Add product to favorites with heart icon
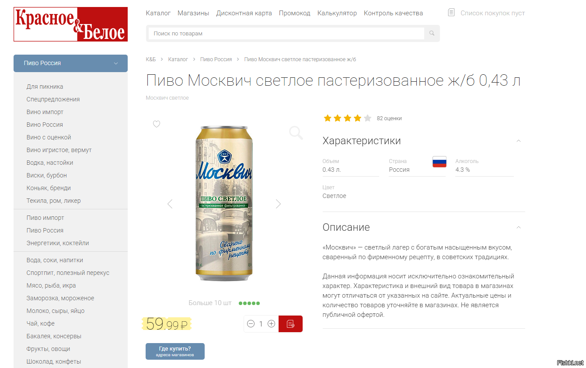Screen dimensions: 586x368 point(157,124)
